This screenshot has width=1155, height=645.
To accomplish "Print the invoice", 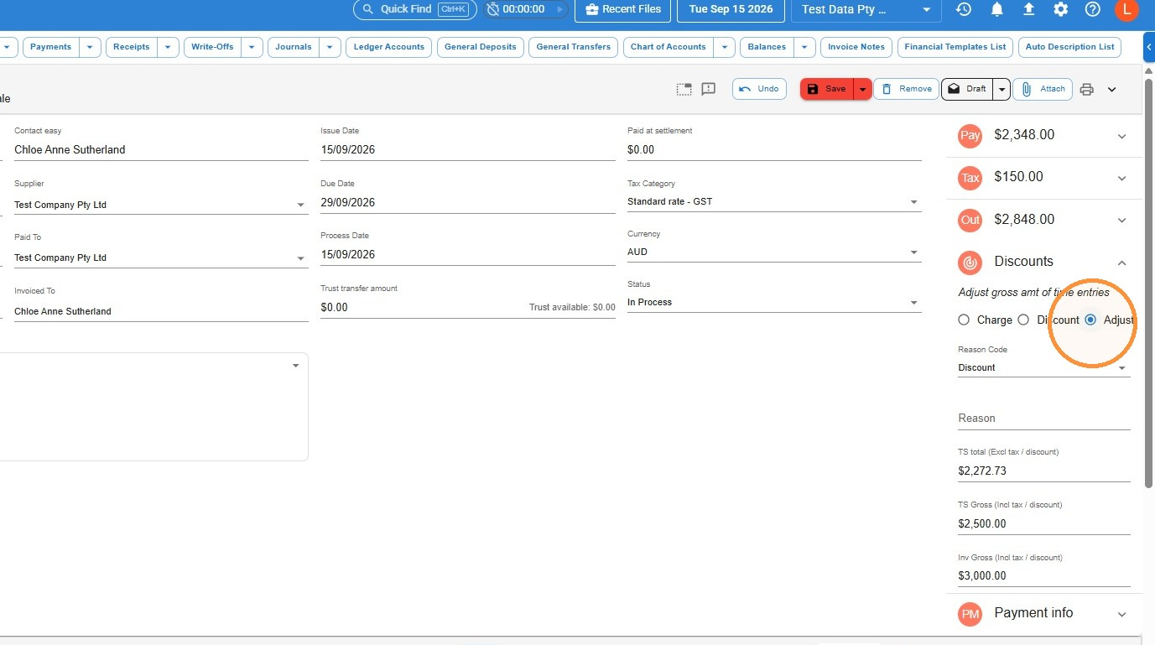I will (x=1087, y=89).
